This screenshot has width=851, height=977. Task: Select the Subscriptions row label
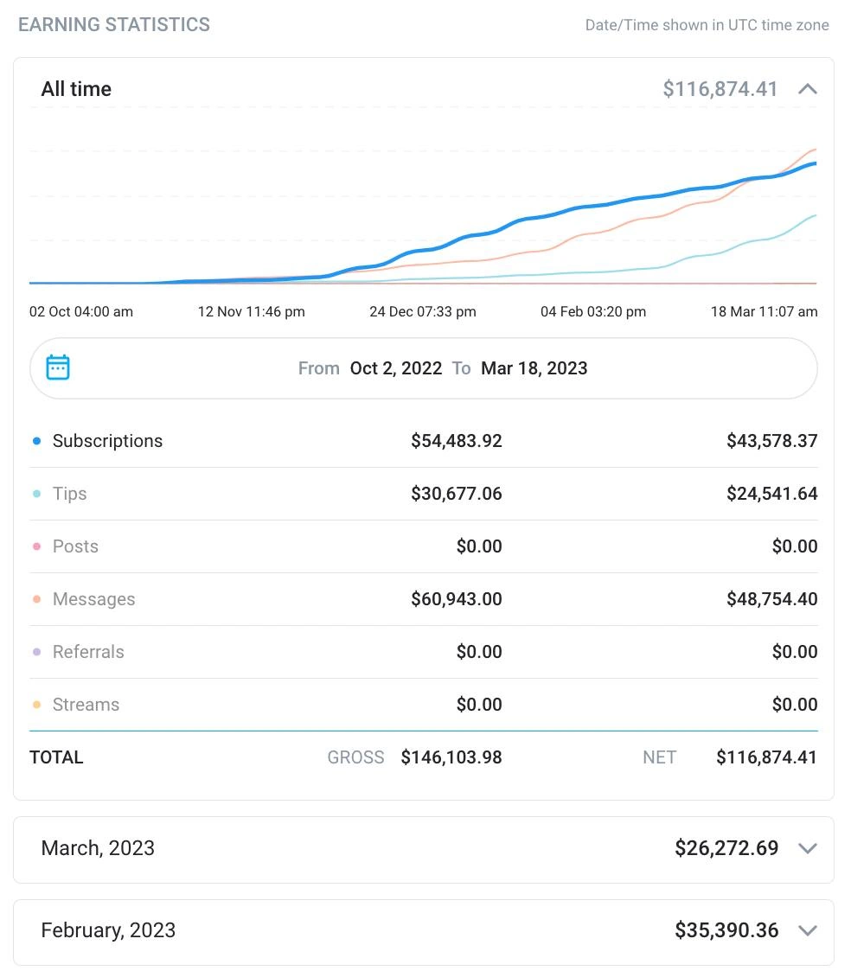pyautogui.click(x=107, y=441)
